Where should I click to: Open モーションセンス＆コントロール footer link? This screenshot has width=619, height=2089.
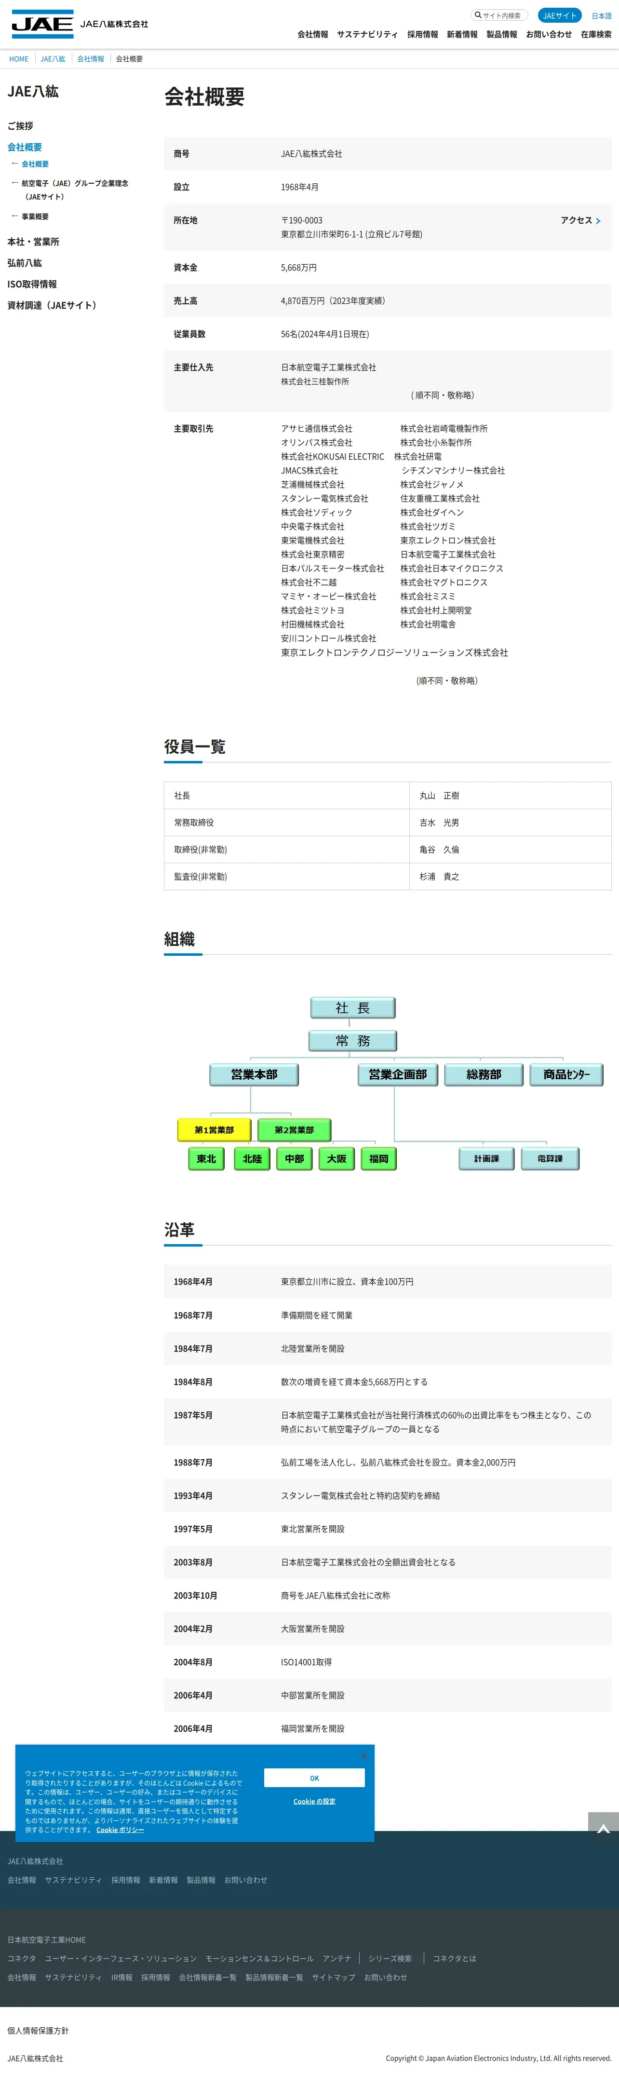coord(259,1958)
